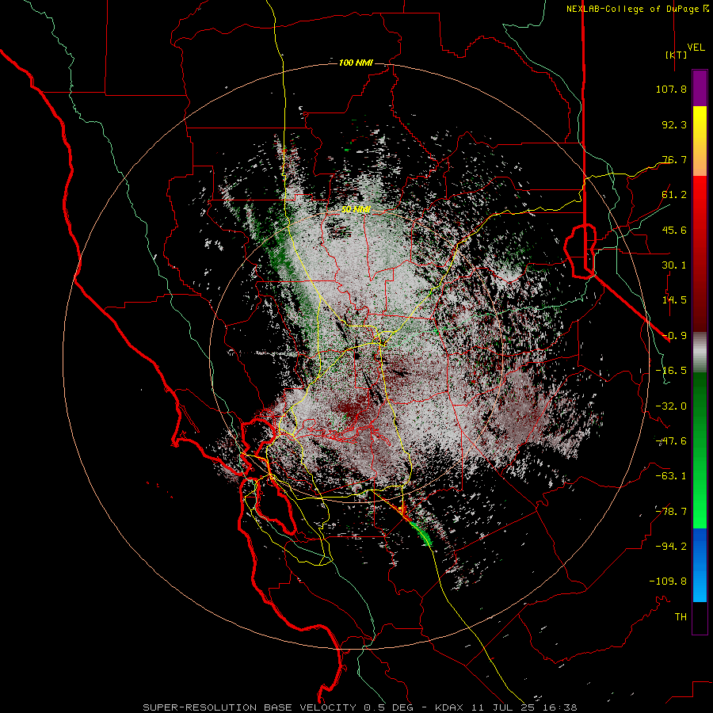Click the VEL legend heading

pos(696,47)
